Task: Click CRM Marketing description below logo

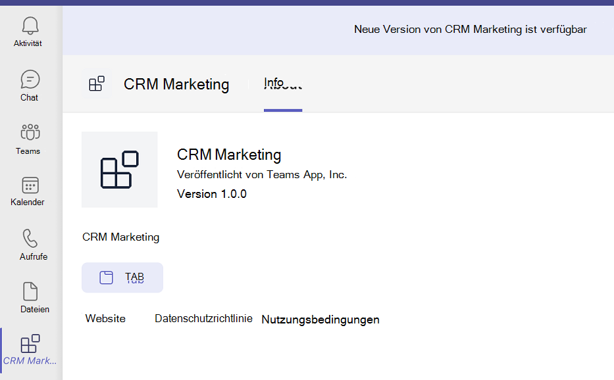Action: tap(120, 237)
